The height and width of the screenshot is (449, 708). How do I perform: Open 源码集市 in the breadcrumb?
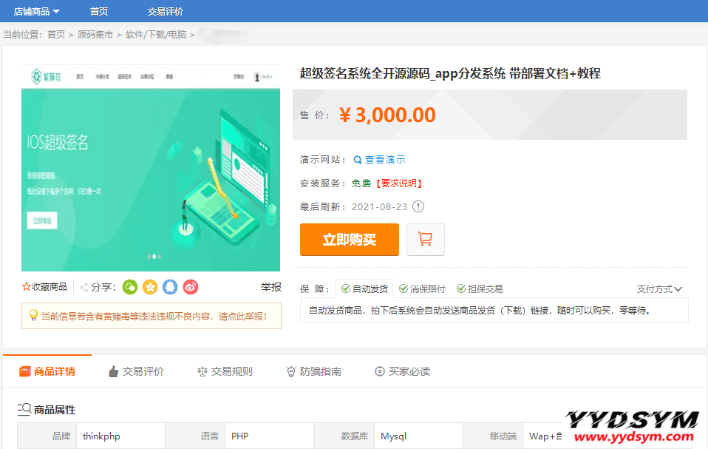(x=95, y=35)
